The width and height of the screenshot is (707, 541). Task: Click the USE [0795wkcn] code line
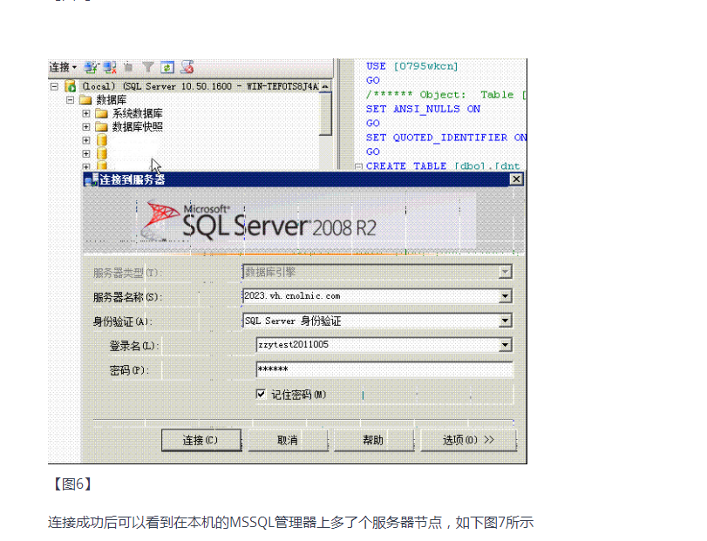(x=412, y=66)
